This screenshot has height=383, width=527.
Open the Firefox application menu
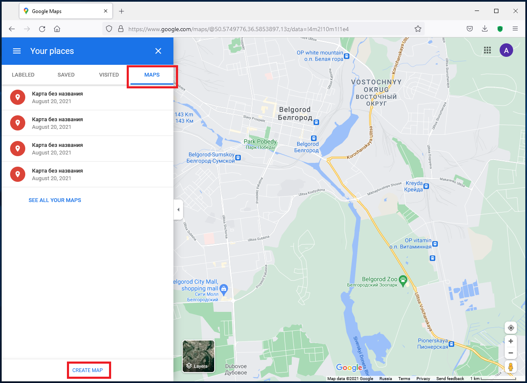click(515, 29)
